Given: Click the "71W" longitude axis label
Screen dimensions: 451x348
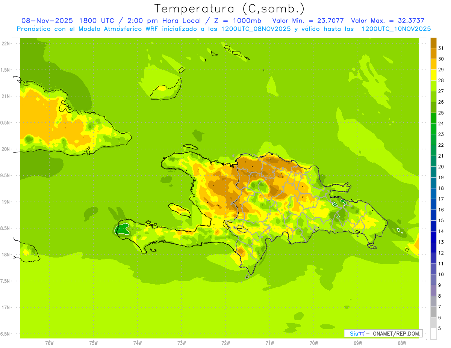Looking at the screenshot, I should click(269, 343).
